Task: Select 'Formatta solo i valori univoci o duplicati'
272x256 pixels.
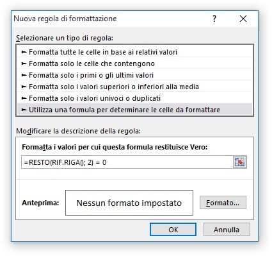Action: coord(134,98)
